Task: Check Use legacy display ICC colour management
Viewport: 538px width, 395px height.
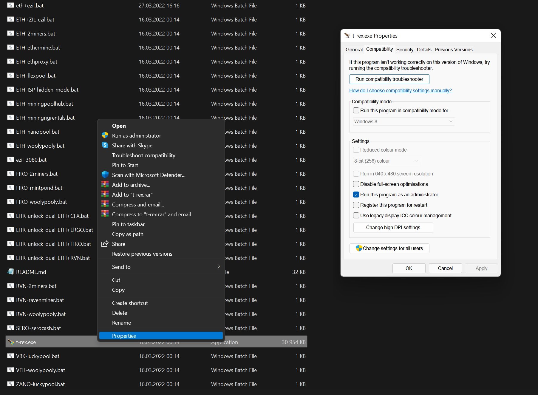Action: click(x=356, y=215)
